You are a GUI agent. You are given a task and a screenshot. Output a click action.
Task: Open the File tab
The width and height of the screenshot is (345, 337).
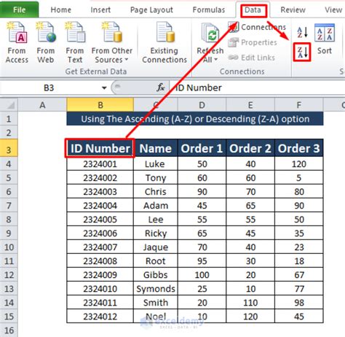19,9
